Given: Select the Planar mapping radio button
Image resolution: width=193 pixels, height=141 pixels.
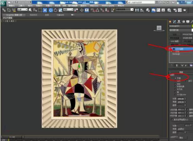Looking at the screenshot, I should click(x=175, y=78).
